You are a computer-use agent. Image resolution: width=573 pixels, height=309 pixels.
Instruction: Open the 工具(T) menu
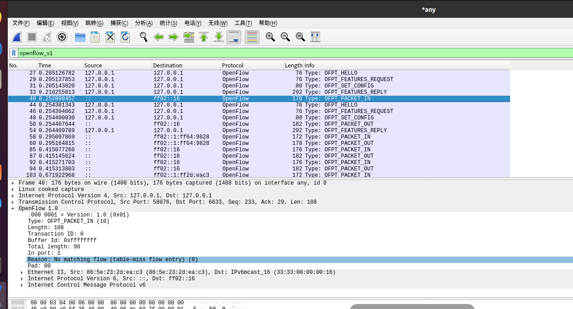(243, 23)
